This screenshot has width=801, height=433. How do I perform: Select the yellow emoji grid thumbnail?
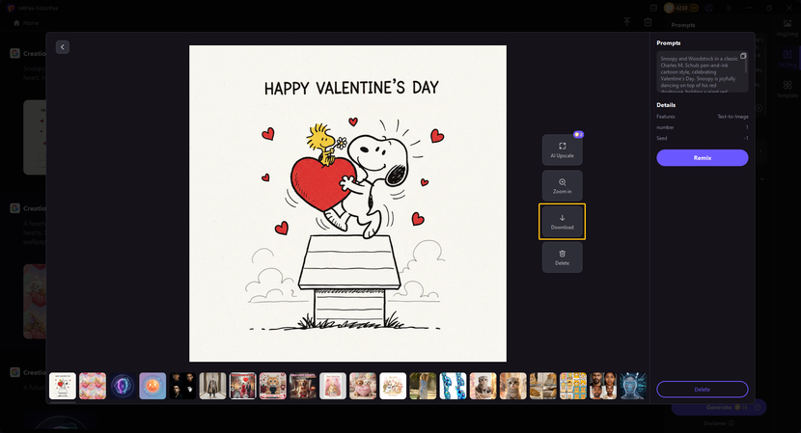click(x=573, y=386)
